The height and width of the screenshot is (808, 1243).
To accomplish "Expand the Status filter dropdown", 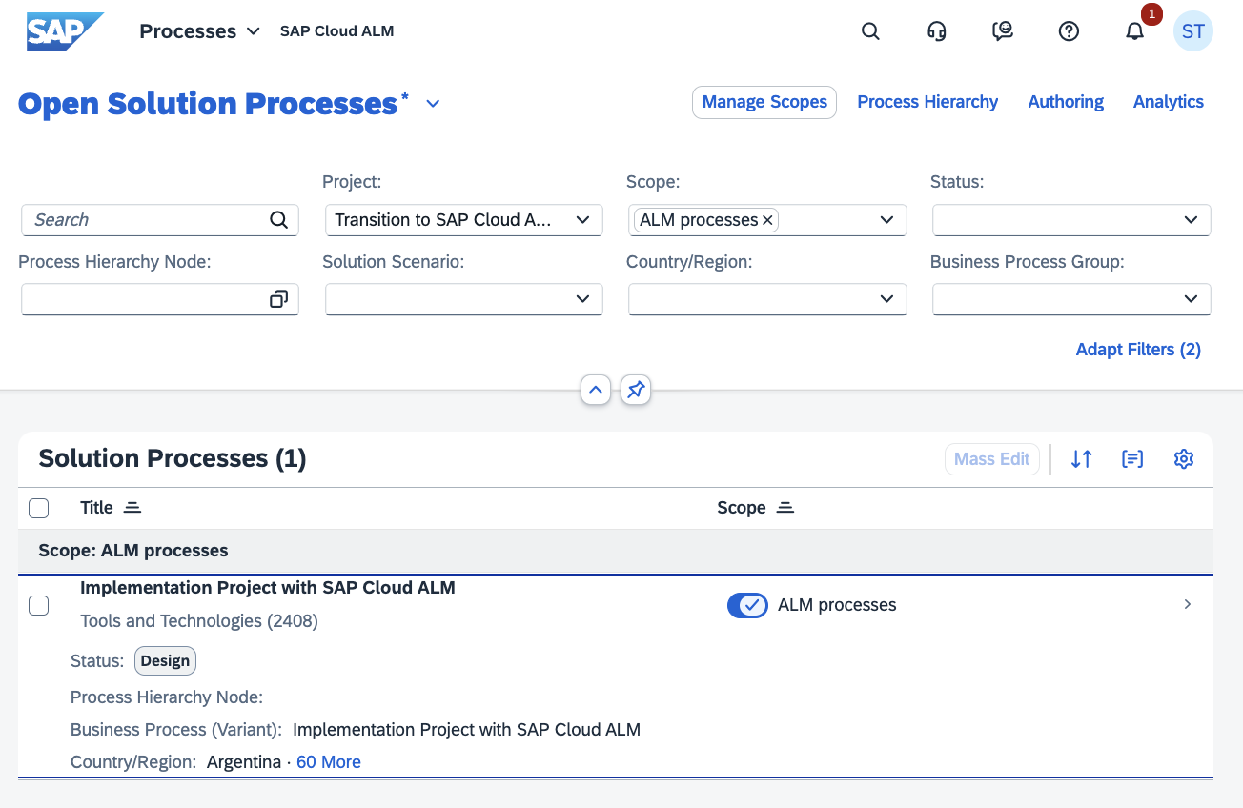I will pos(1190,220).
